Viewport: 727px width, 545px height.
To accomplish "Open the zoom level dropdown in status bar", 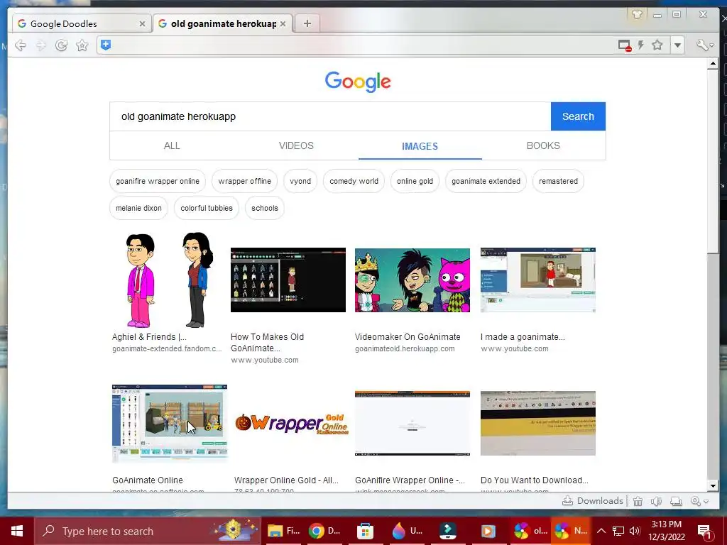I will [699, 501].
